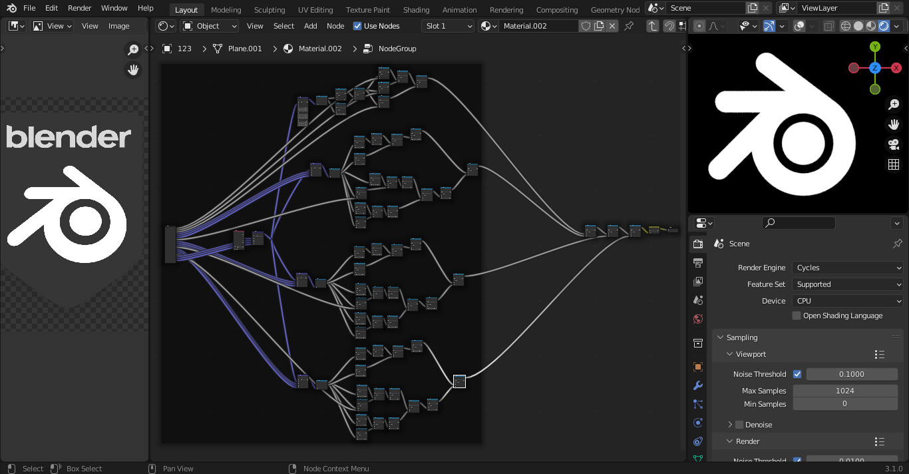Viewport: 909px width, 474px height.
Task: Open the Render Engine Cycles dropdown
Action: point(848,268)
